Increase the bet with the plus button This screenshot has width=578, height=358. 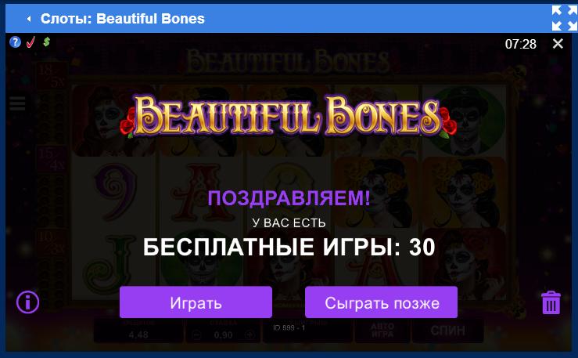point(250,335)
